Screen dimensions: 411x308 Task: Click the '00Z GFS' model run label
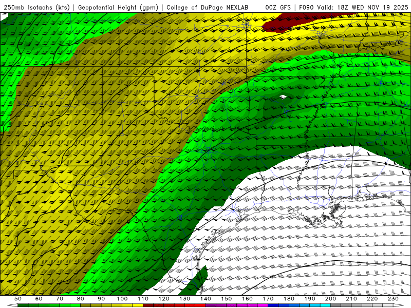coord(278,7)
